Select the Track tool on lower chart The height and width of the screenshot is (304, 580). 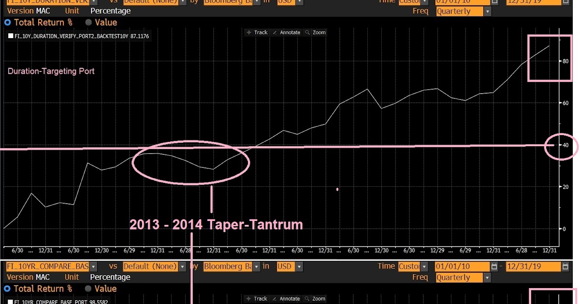(x=257, y=299)
